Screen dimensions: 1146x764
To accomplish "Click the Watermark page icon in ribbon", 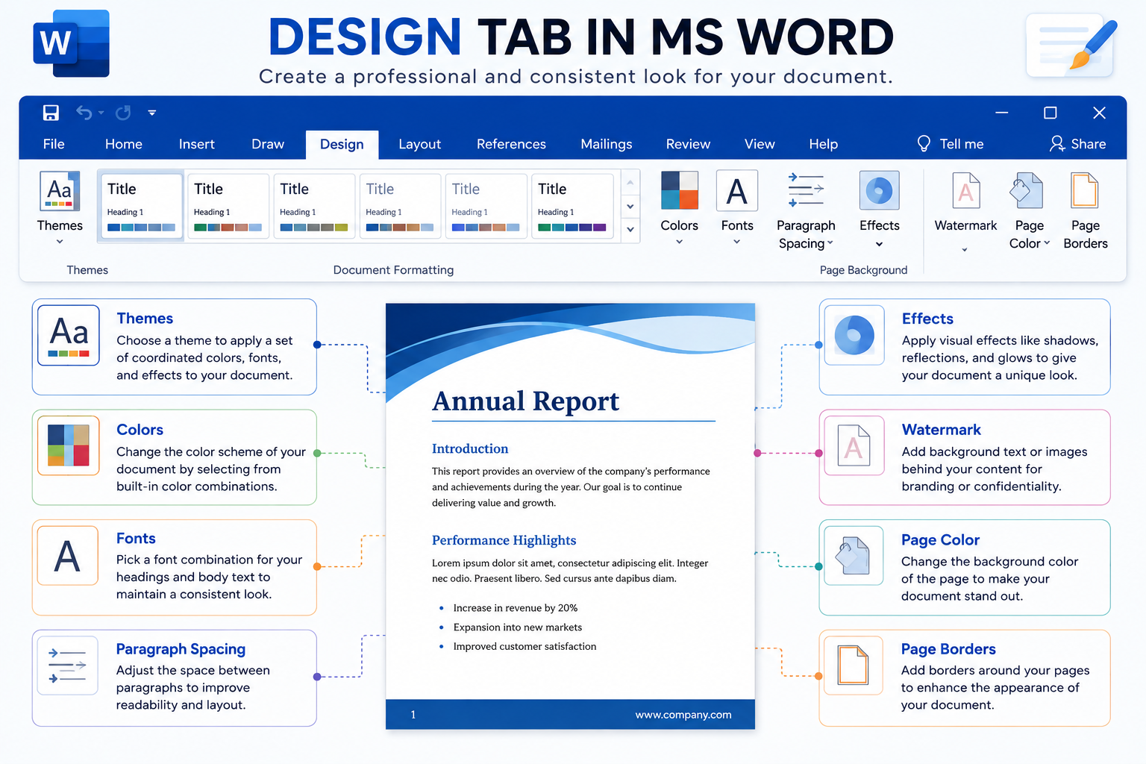I will pos(965,190).
